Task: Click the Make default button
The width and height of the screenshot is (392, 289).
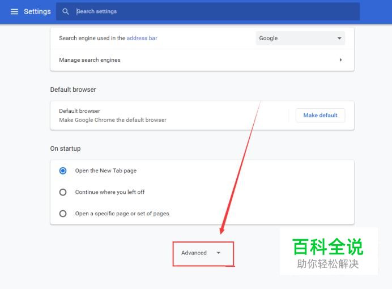Action: 320,115
